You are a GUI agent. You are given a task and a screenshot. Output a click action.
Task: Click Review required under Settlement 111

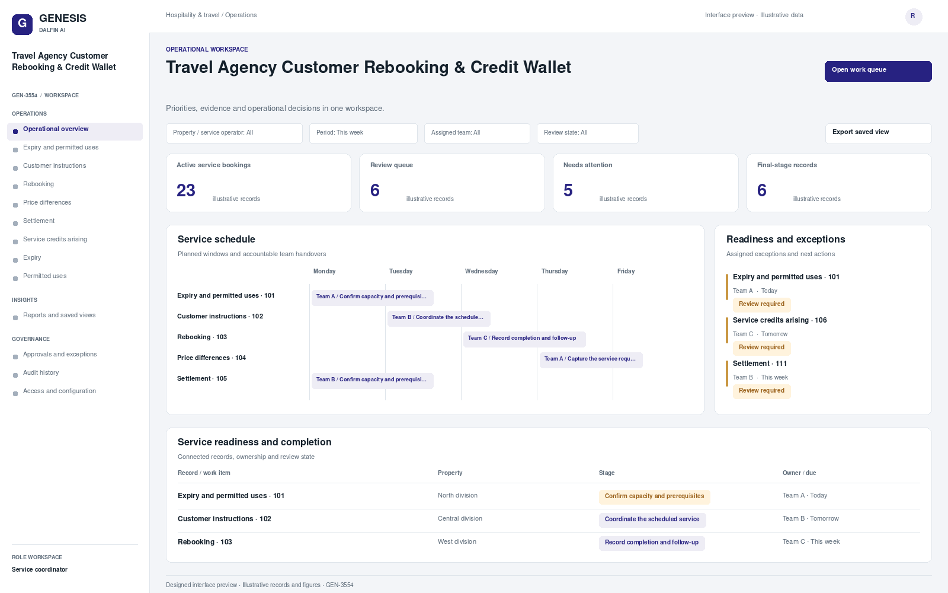tap(761, 391)
